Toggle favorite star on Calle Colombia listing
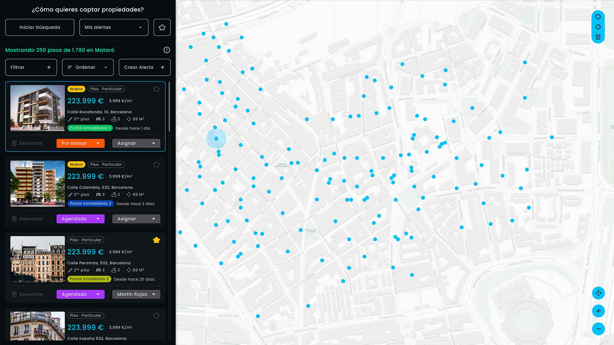 pos(156,165)
